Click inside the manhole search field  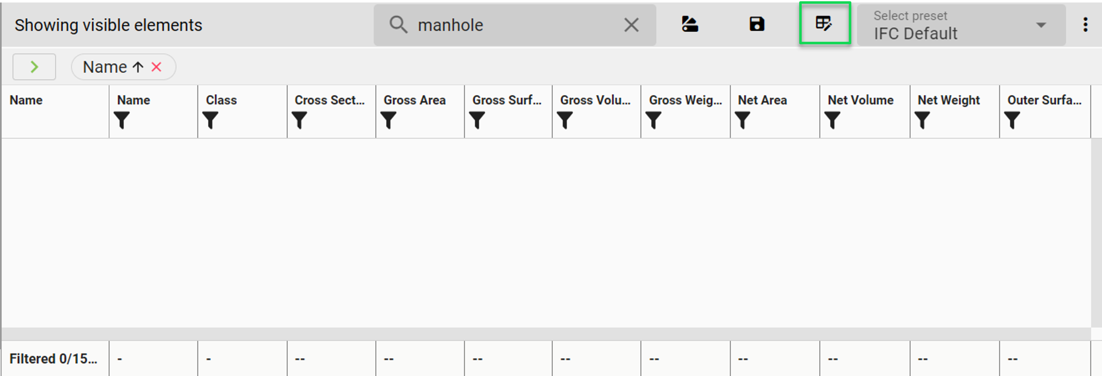coord(515,25)
